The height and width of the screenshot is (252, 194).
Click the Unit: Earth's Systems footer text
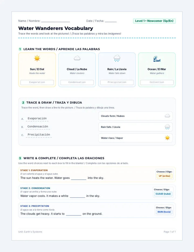[x=30, y=232]
